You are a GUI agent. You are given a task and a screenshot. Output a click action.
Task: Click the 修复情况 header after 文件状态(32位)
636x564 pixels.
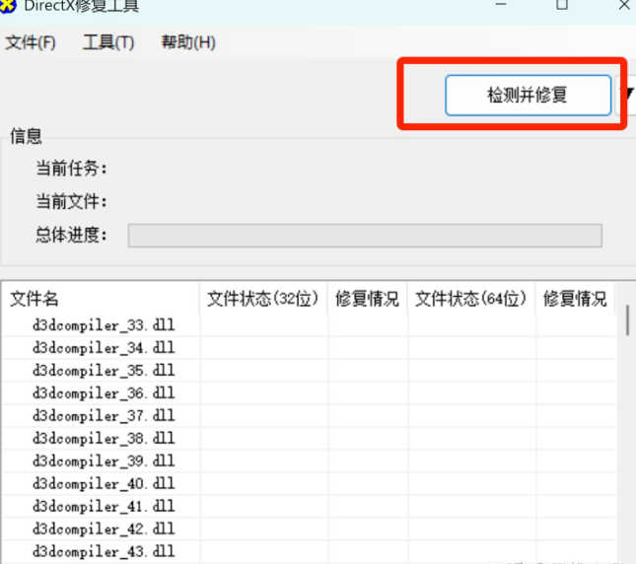pyautogui.click(x=367, y=299)
